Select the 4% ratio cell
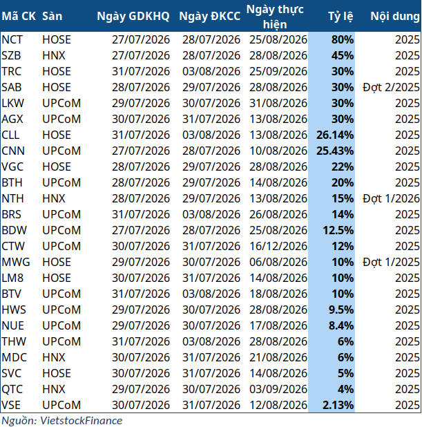 point(345,389)
